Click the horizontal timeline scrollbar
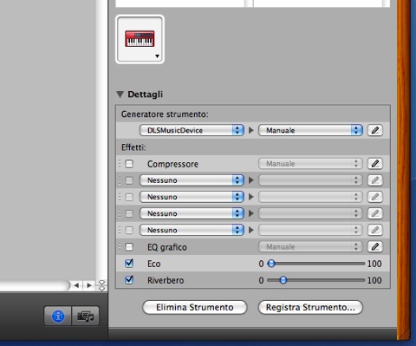Image resolution: width=416 pixels, height=346 pixels. [35, 285]
